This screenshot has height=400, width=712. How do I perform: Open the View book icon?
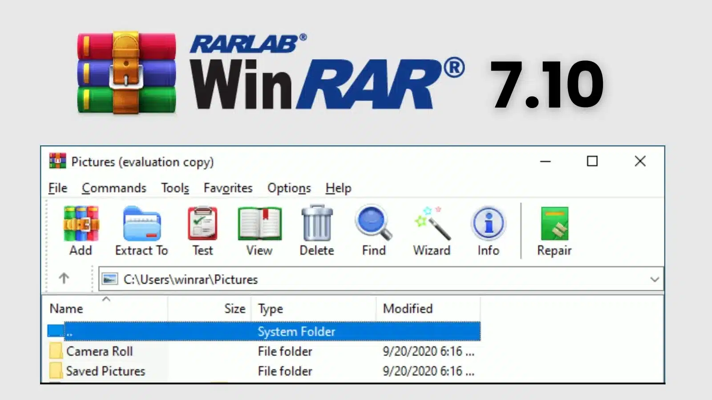tap(259, 223)
